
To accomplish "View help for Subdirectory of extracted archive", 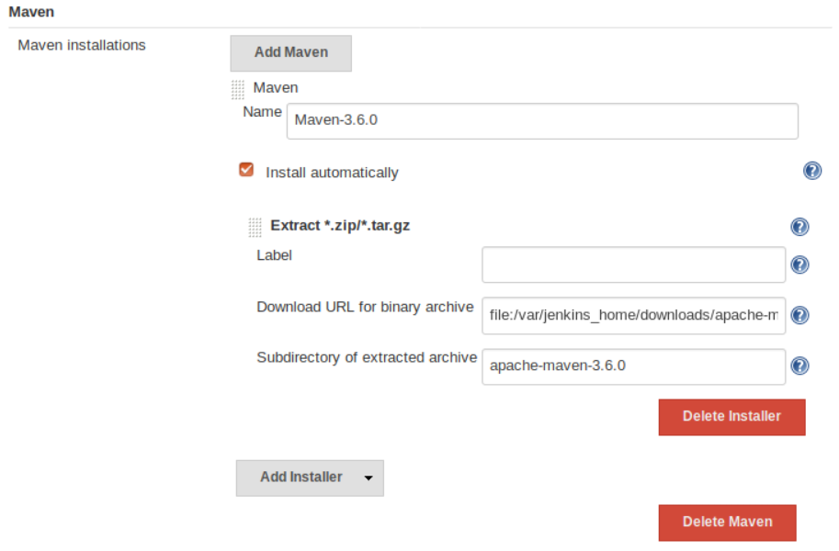I will click(799, 365).
